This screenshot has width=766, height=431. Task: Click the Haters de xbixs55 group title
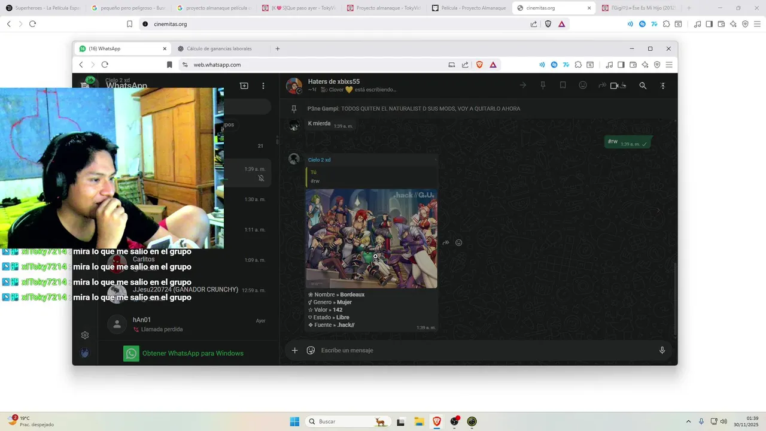(x=334, y=81)
